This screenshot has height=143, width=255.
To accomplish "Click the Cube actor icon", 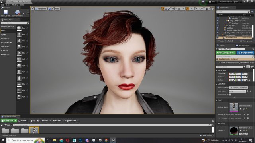I will pyautogui.click(x=19, y=59).
